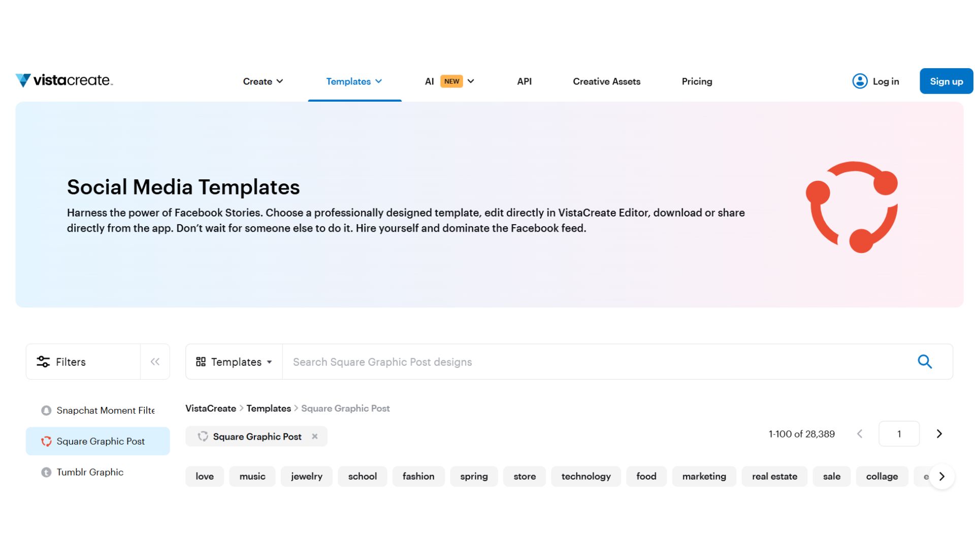
Task: Select Snapchat Moment Filter format
Action: [97, 410]
